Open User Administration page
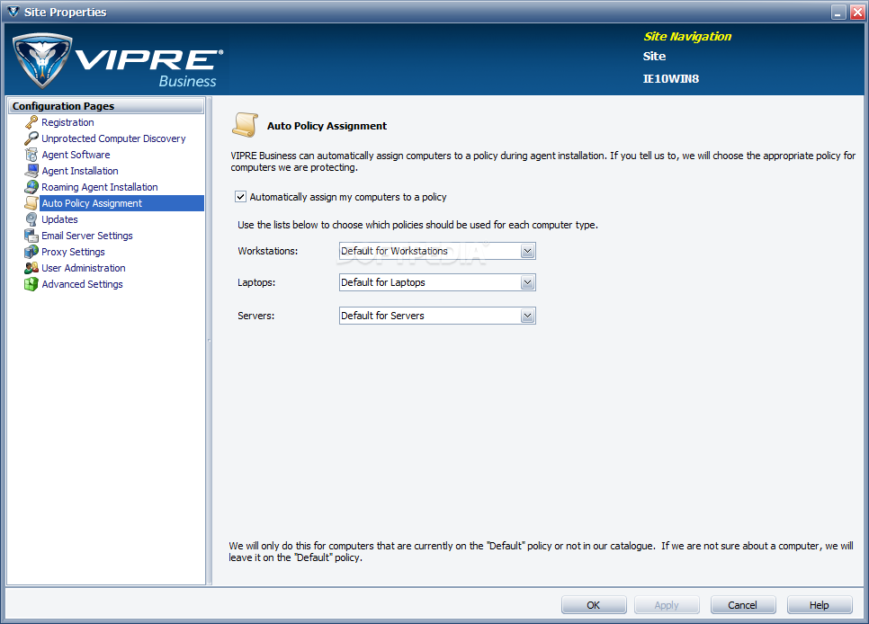This screenshot has height=624, width=869. click(x=84, y=268)
